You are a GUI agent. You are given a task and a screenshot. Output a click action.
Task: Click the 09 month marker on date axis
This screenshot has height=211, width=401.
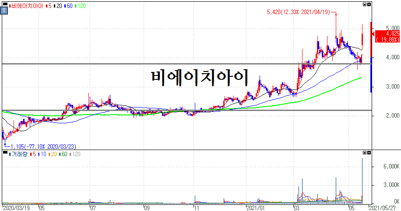coord(147,207)
